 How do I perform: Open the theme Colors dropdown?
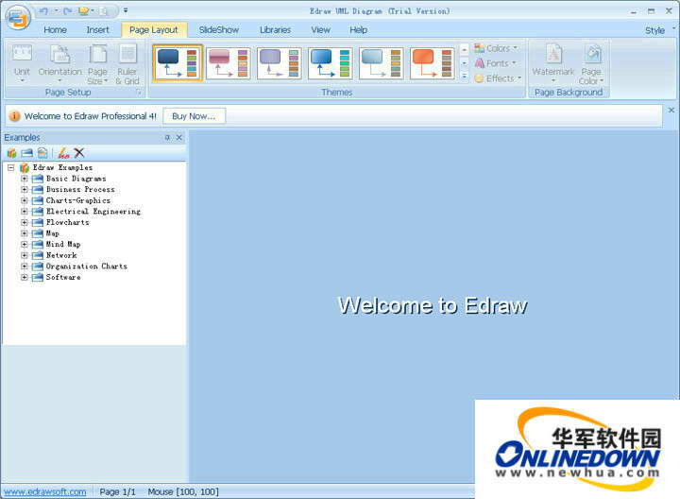pos(496,48)
